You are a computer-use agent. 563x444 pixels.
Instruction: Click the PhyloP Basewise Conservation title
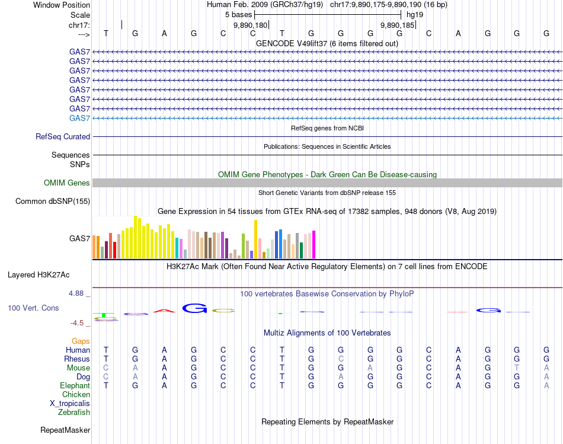[x=327, y=294]
